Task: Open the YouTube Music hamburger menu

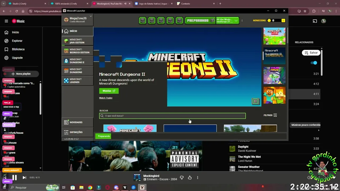Action: pos(6,21)
